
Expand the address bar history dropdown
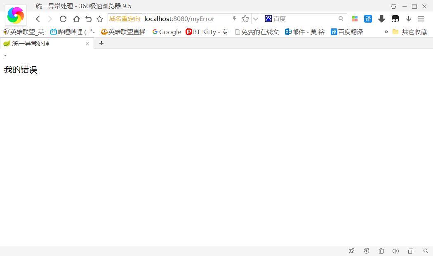[256, 19]
